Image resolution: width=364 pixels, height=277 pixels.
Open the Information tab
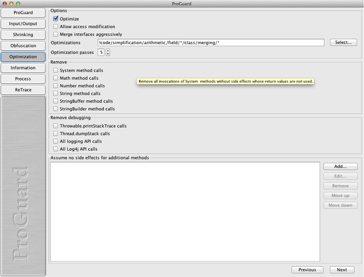click(23, 68)
